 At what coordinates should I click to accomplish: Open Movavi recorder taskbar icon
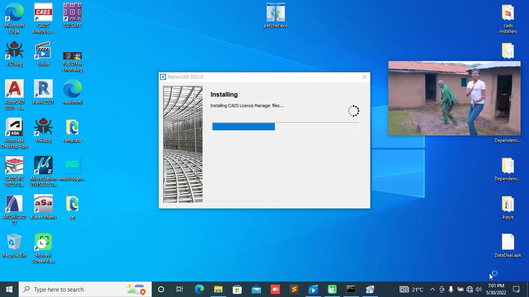tap(332, 289)
